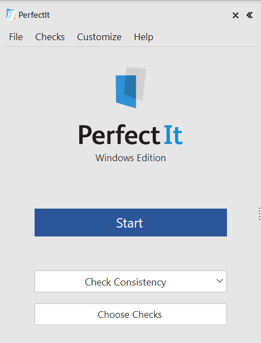Open the Help menu
Viewport: 261px width, 343px height.
click(x=143, y=37)
